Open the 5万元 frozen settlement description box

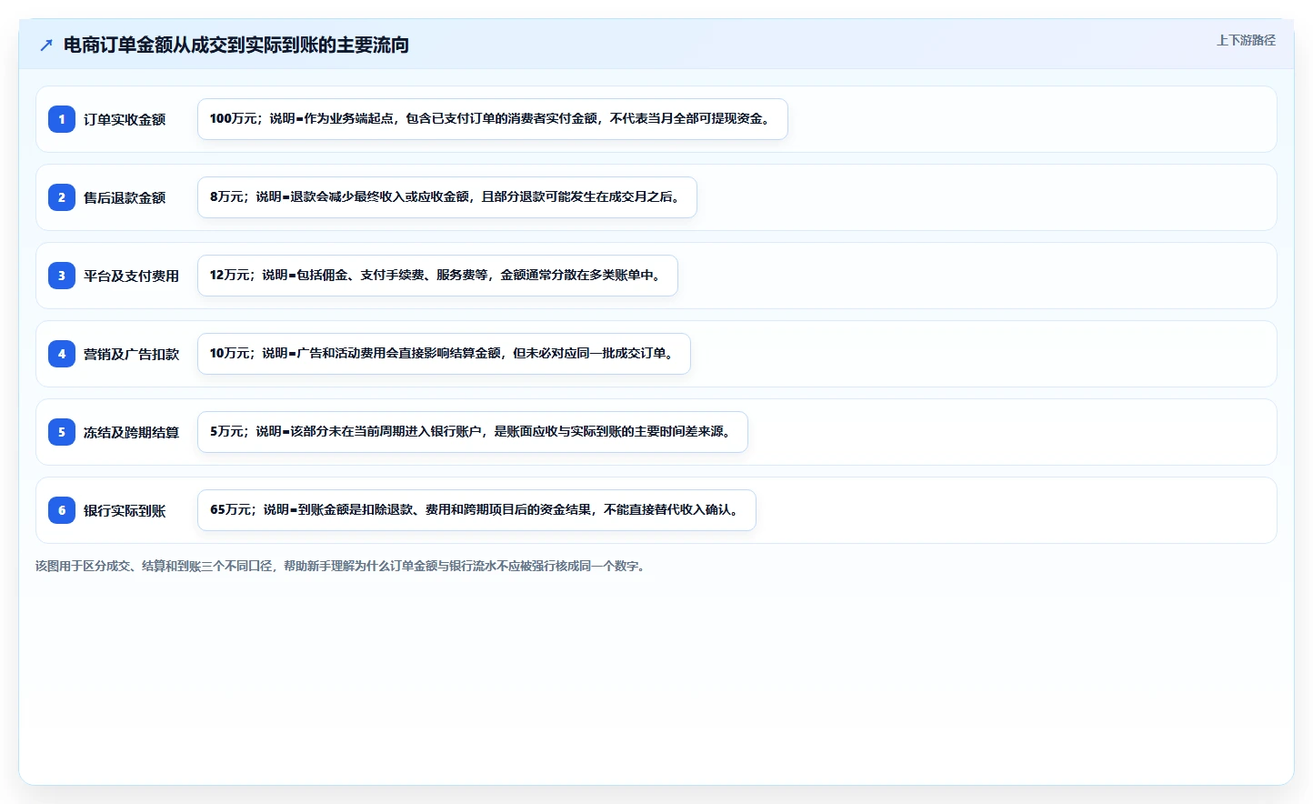pos(473,432)
